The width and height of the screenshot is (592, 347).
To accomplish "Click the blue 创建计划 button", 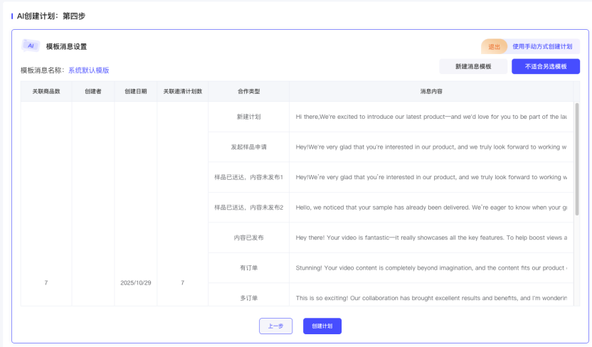I will (x=322, y=326).
